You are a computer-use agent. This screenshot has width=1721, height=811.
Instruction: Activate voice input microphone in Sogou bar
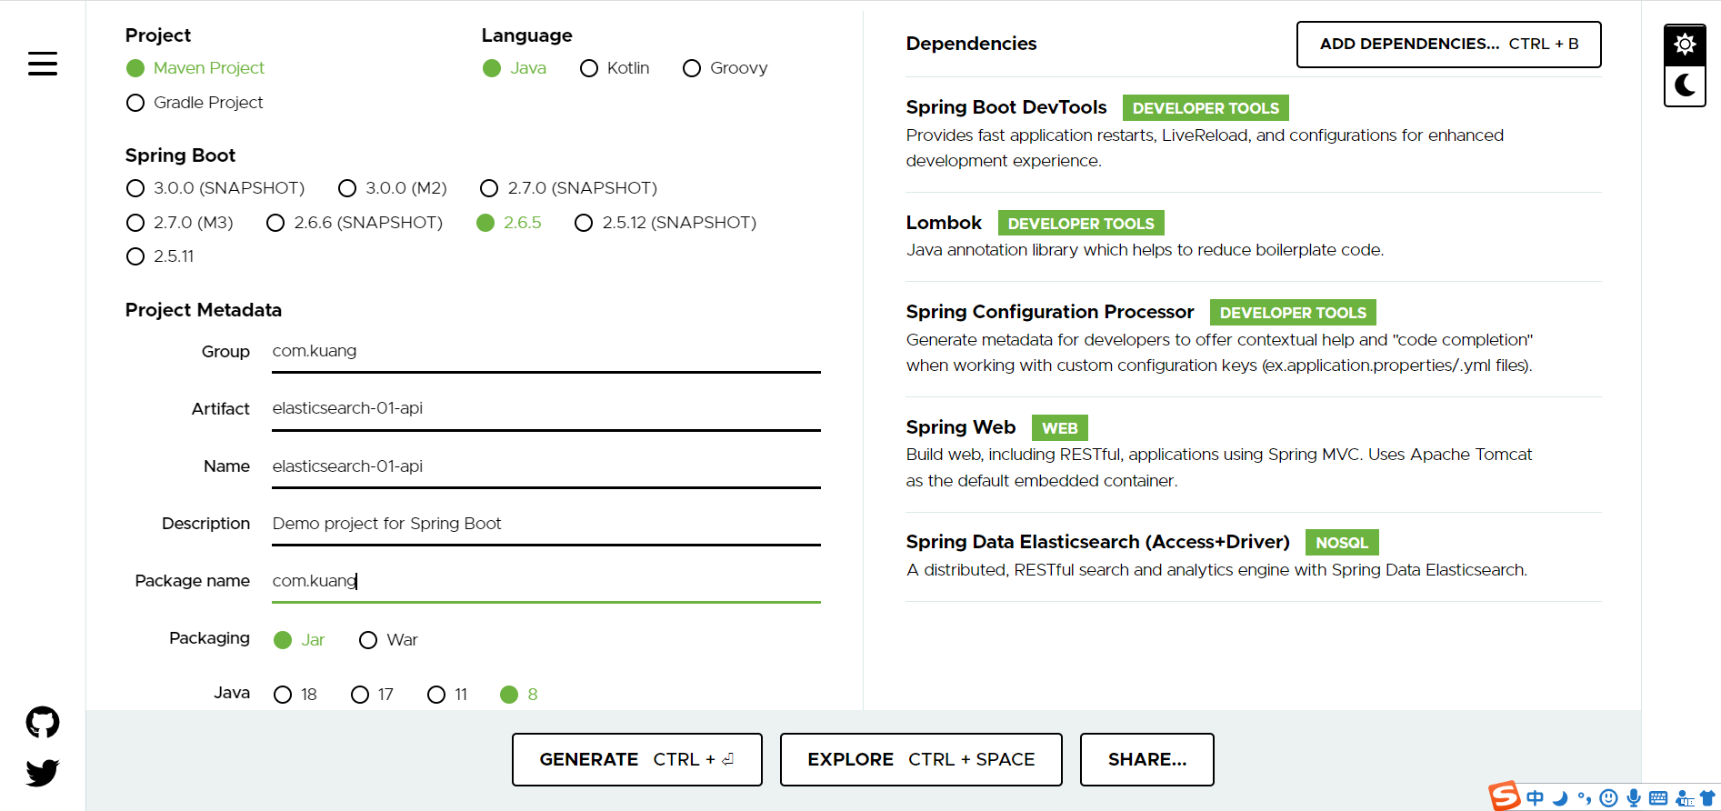[x=1634, y=798]
